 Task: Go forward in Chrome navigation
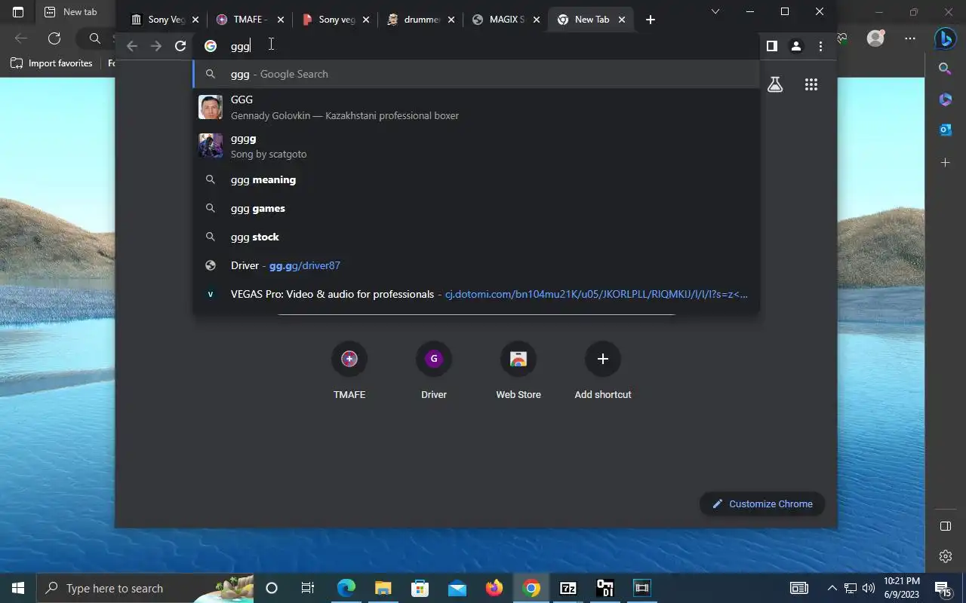(x=156, y=46)
